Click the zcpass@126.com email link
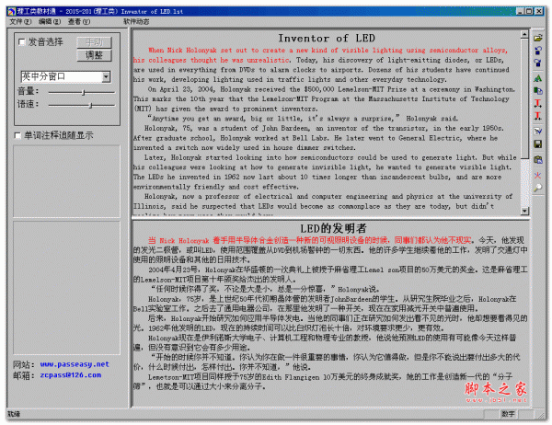The height and width of the screenshot is (425, 552). point(71,375)
